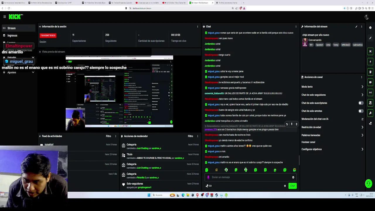The height and width of the screenshot is (211, 375).
Task: Open Chat de solo-seguidores settings
Action: (x=333, y=95)
